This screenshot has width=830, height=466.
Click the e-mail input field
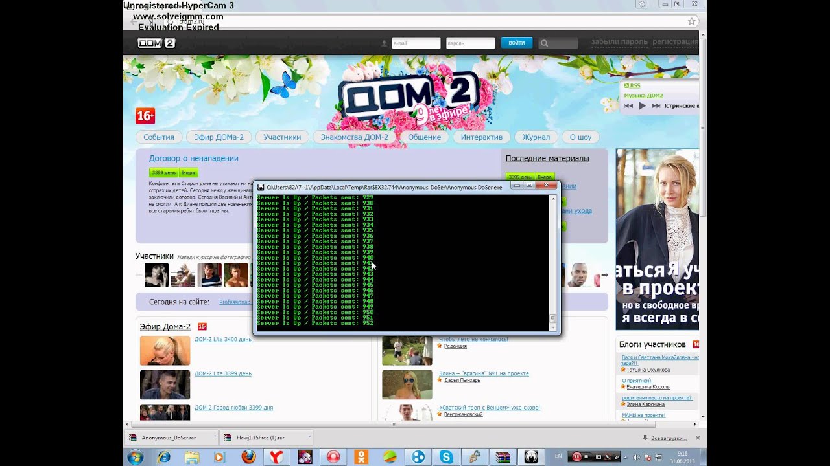coord(416,43)
